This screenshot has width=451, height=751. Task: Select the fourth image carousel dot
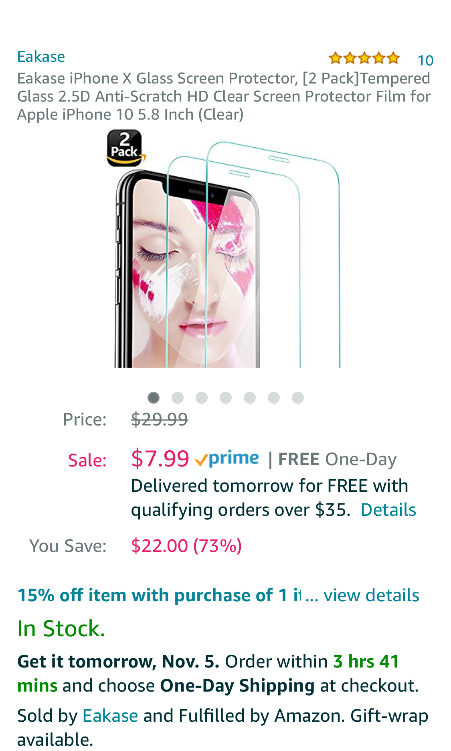tap(226, 398)
